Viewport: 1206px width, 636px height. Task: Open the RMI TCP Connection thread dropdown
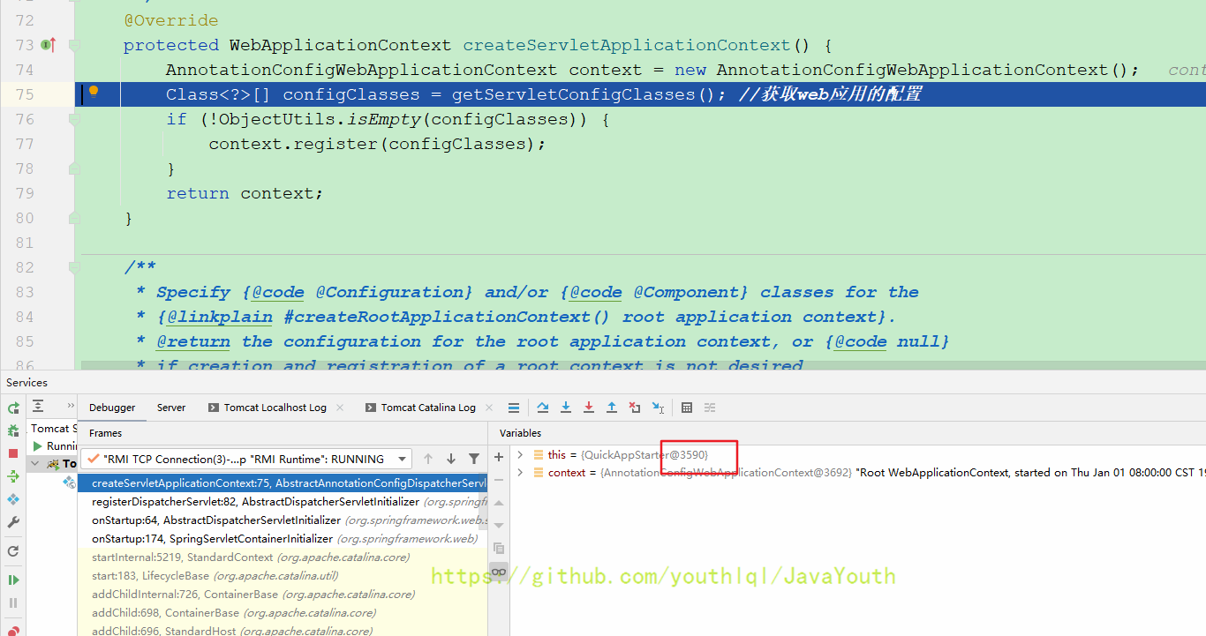403,459
